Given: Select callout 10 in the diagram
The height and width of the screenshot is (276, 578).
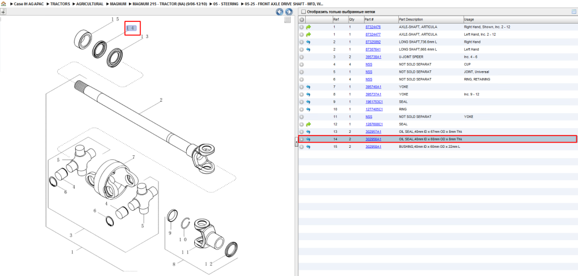Looking at the screenshot, I should (x=183, y=239).
